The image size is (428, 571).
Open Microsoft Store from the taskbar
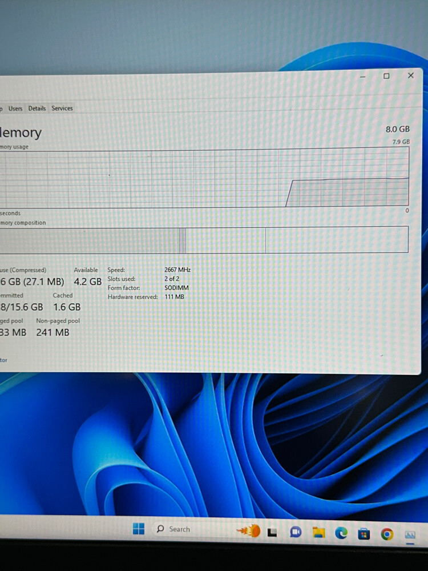coord(364,534)
